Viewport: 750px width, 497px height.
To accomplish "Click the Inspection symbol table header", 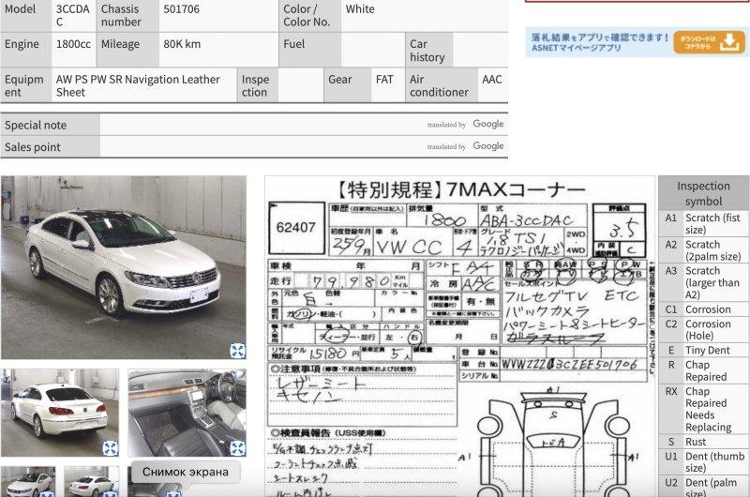I will click(703, 193).
